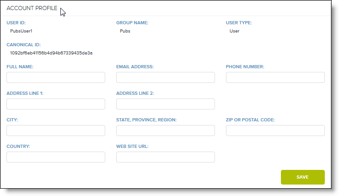339x196 pixels.
Task: Click the Web Site URL label
Action: [132, 146]
